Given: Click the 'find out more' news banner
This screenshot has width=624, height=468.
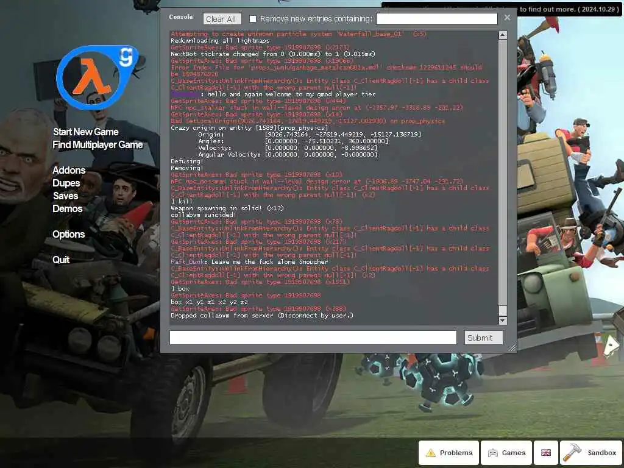Looking at the screenshot, I should pyautogui.click(x=502, y=9).
